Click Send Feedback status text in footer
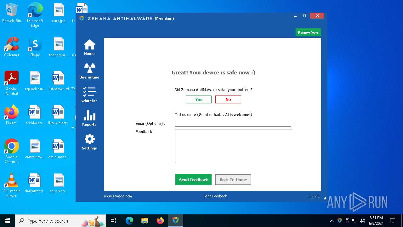Viewport: 403px width, 227px height. click(215, 196)
